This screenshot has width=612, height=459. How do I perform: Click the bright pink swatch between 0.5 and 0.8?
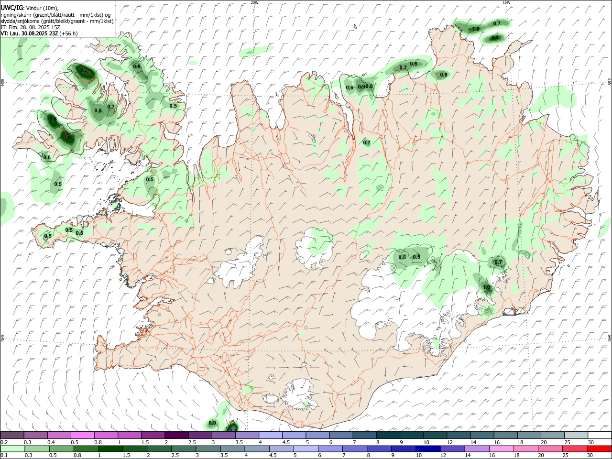coord(82,435)
